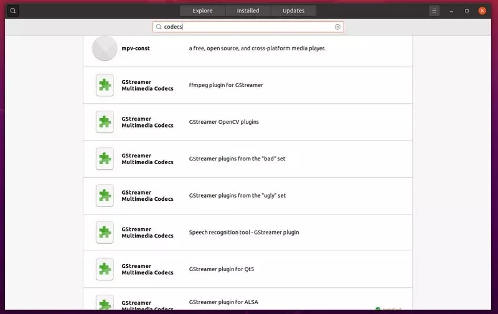Open "GStreamer plugin for Qt5" result

[248, 269]
